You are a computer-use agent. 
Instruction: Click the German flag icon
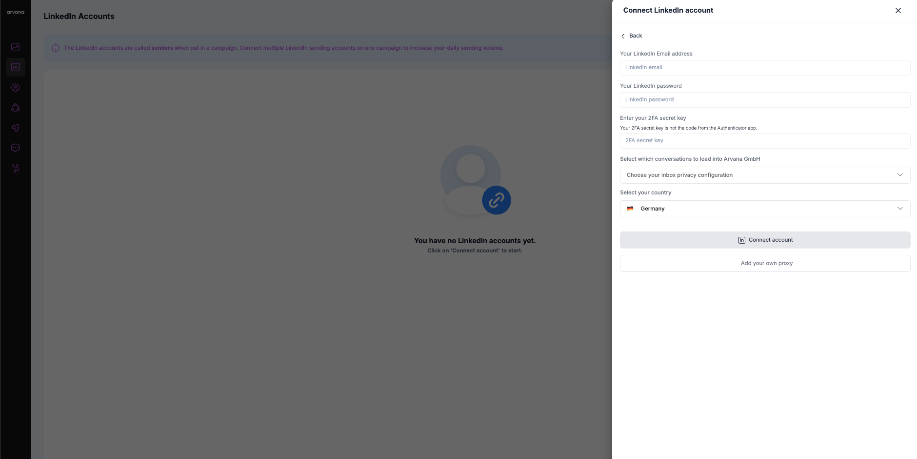coord(630,209)
